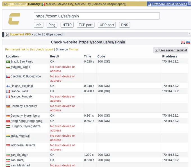Click the Result column header

click(55, 56)
